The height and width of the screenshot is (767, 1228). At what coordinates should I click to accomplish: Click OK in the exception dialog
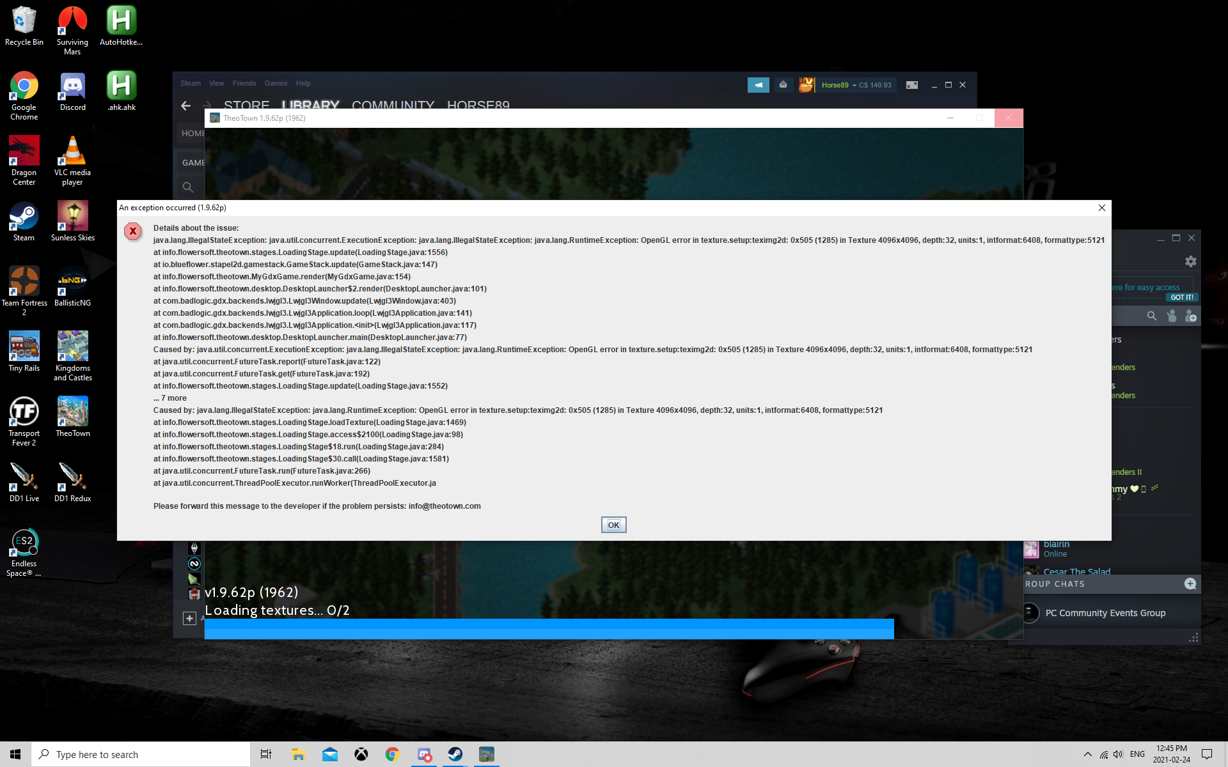coord(613,525)
